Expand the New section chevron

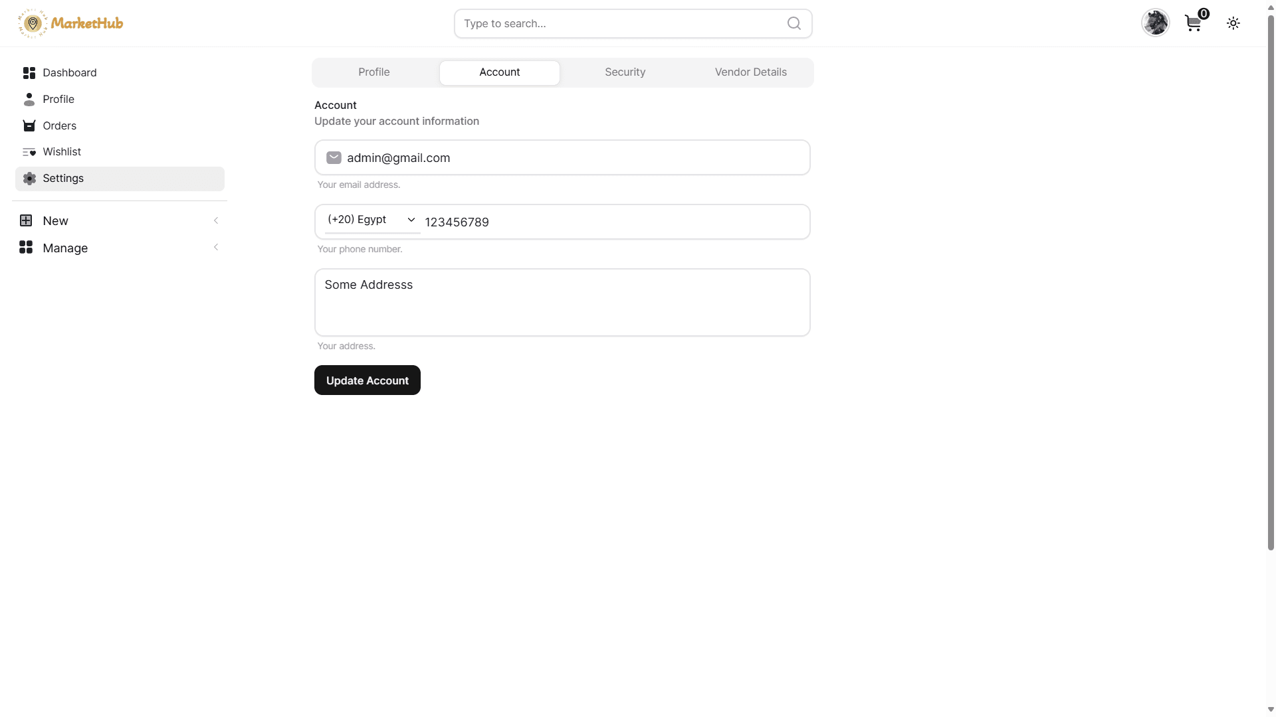216,220
